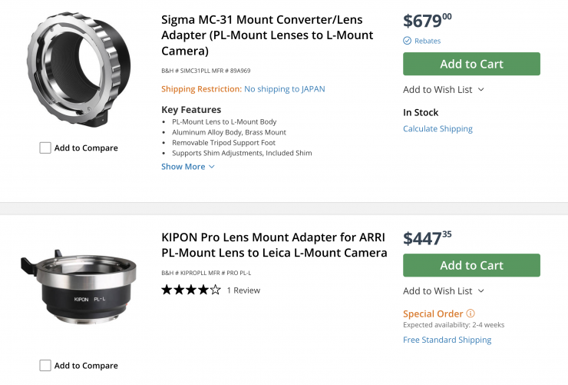568x385 pixels.
Task: Click the $679.00 price on Sigma listing
Action: (428, 20)
